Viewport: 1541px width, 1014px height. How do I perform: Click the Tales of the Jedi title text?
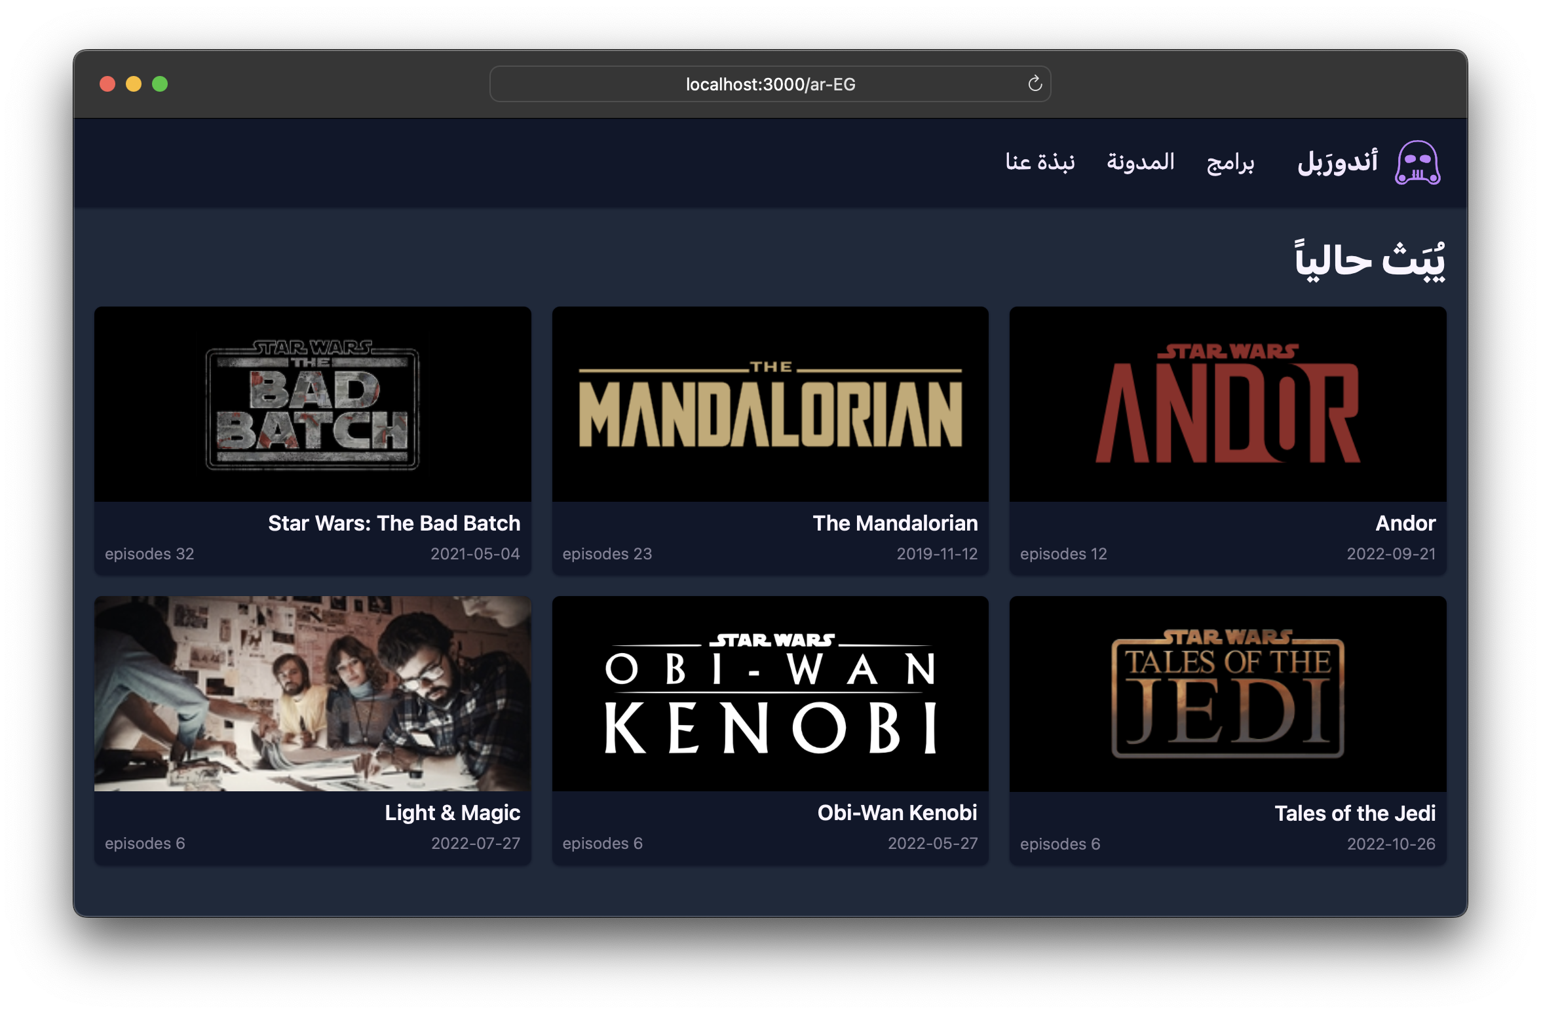(1355, 814)
